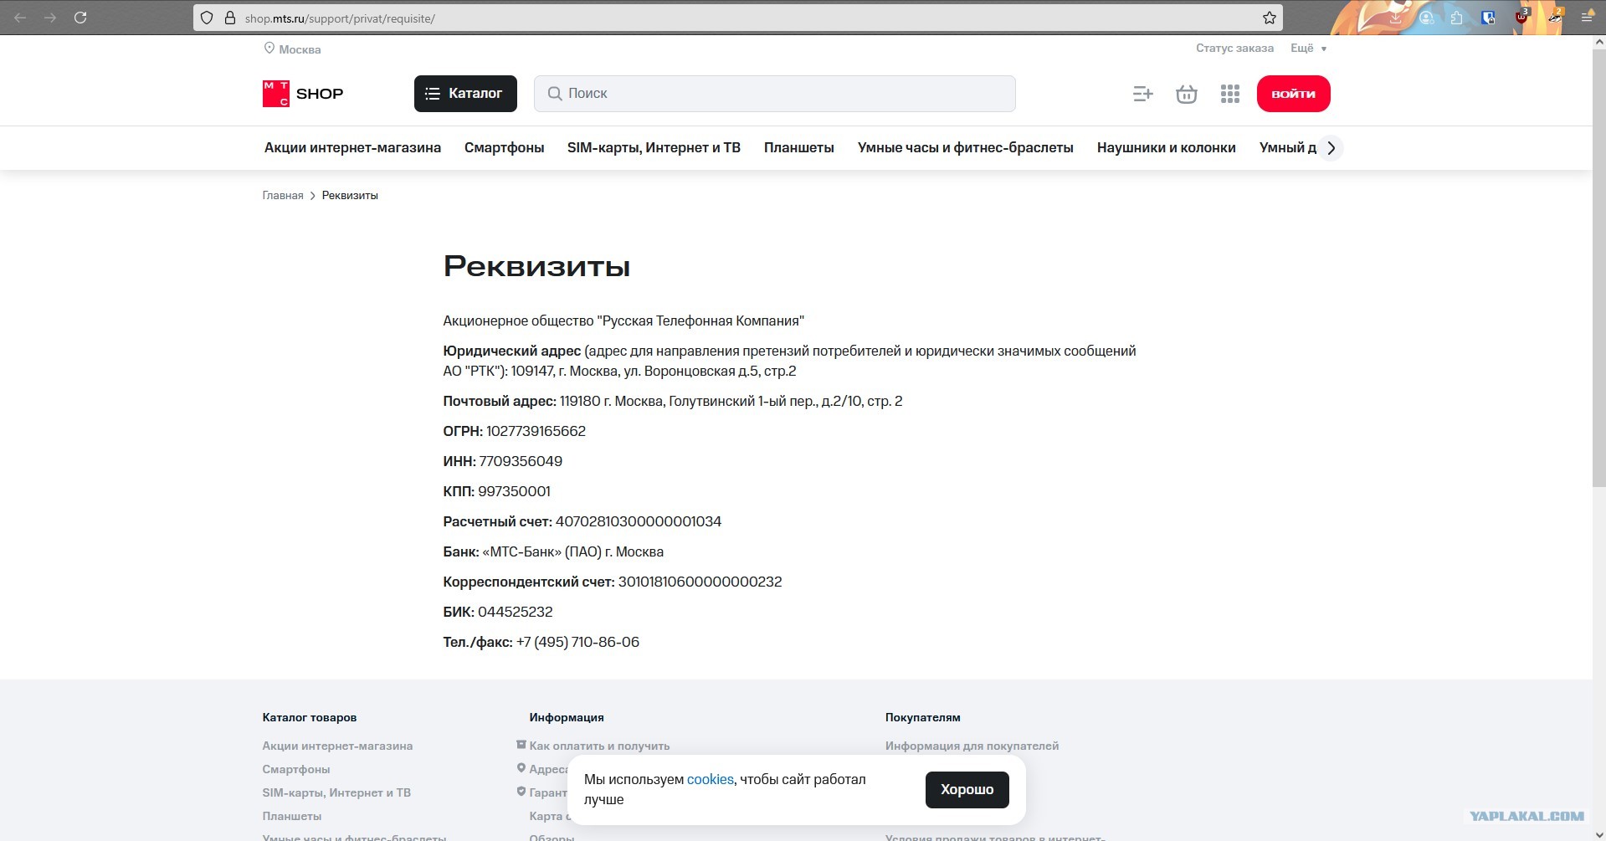
Task: Click the padlock site security icon
Action: [230, 18]
